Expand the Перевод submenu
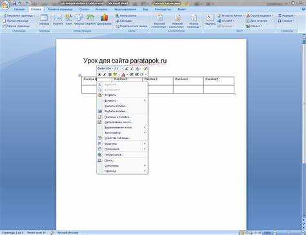The height and width of the screenshot is (235, 306). point(123,171)
